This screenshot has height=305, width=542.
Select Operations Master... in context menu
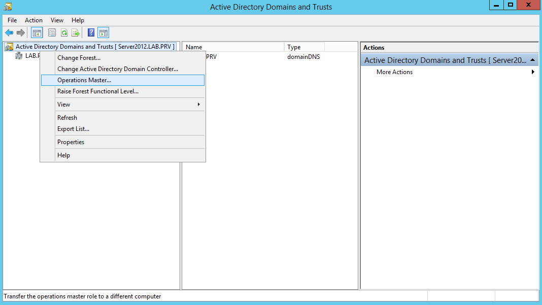pos(123,80)
